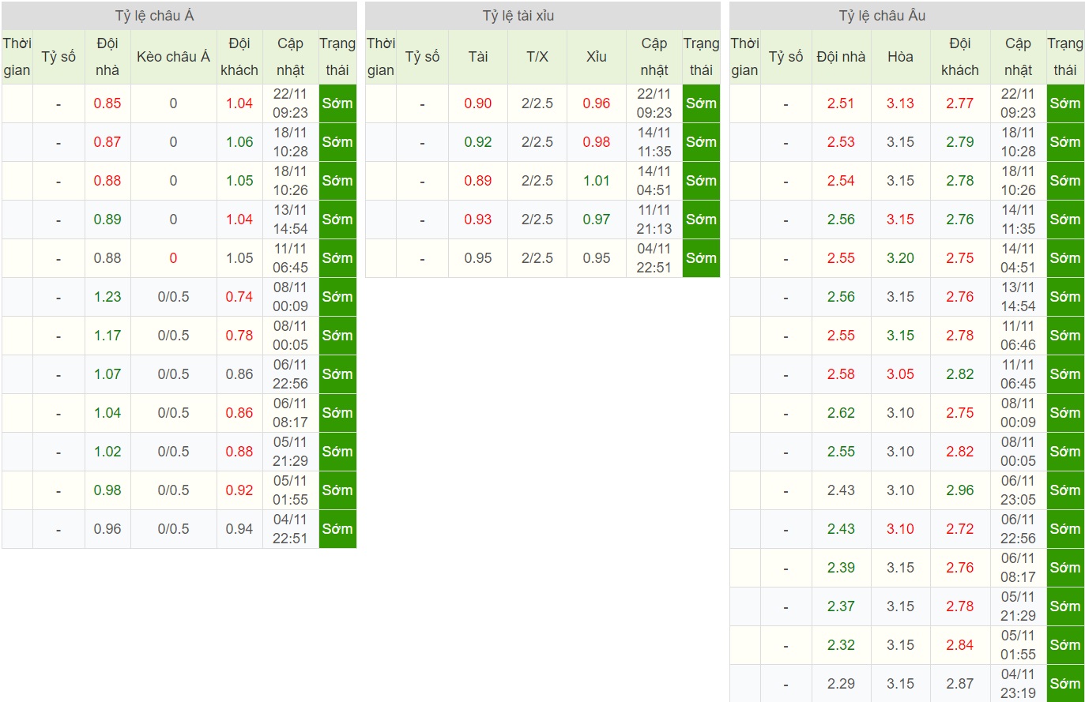Click the 'Hòa' column header
The image size is (1085, 702).
click(900, 57)
